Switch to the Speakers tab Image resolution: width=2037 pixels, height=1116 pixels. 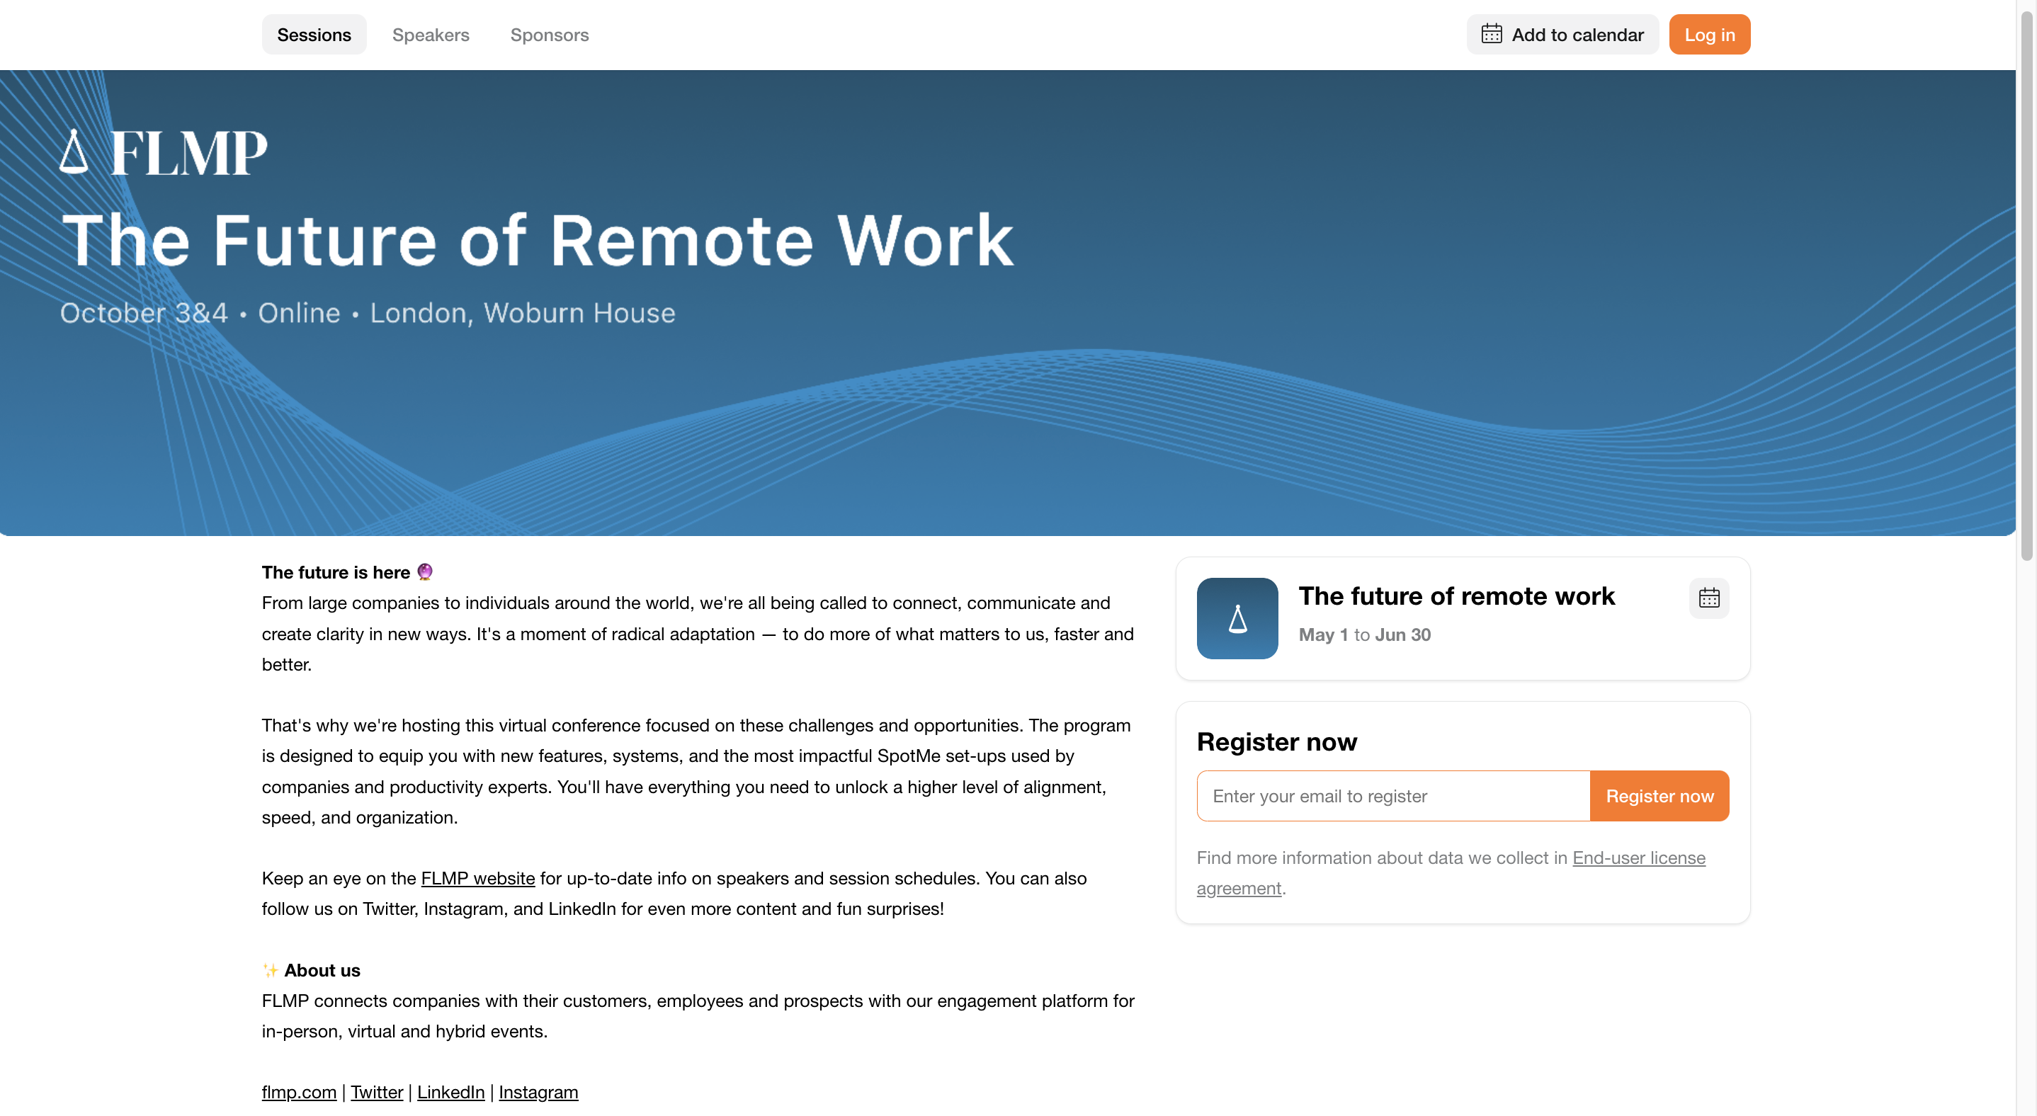click(x=430, y=35)
